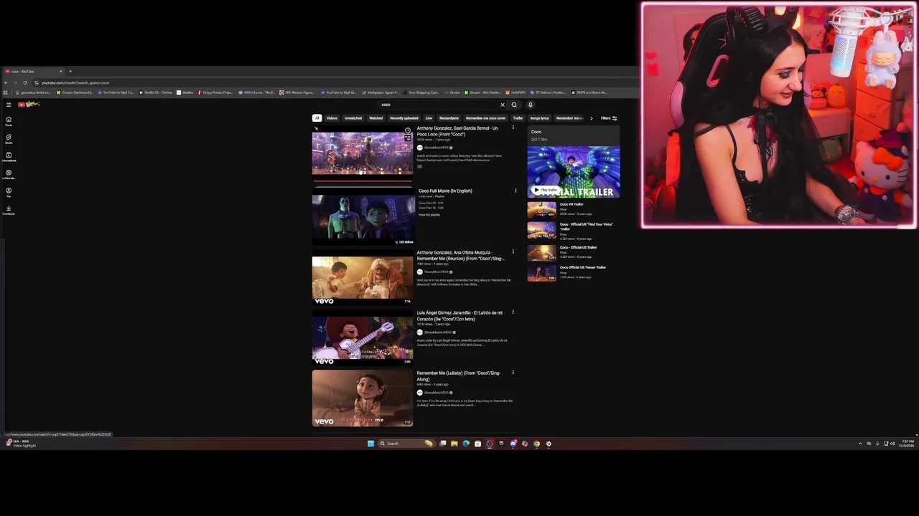
Task: Open more options for Coco Full Movie playlist
Action: 516,191
